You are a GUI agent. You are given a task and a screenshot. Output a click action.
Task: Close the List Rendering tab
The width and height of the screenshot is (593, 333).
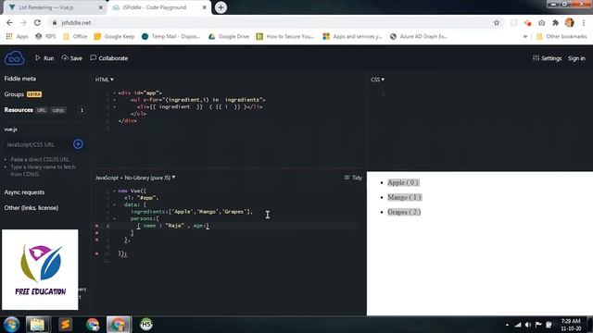pos(101,7)
